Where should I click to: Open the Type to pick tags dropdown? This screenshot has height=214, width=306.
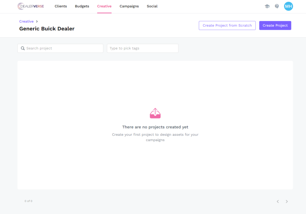[143, 48]
